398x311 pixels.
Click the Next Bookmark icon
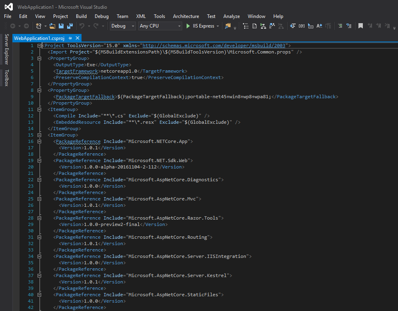[378, 26]
